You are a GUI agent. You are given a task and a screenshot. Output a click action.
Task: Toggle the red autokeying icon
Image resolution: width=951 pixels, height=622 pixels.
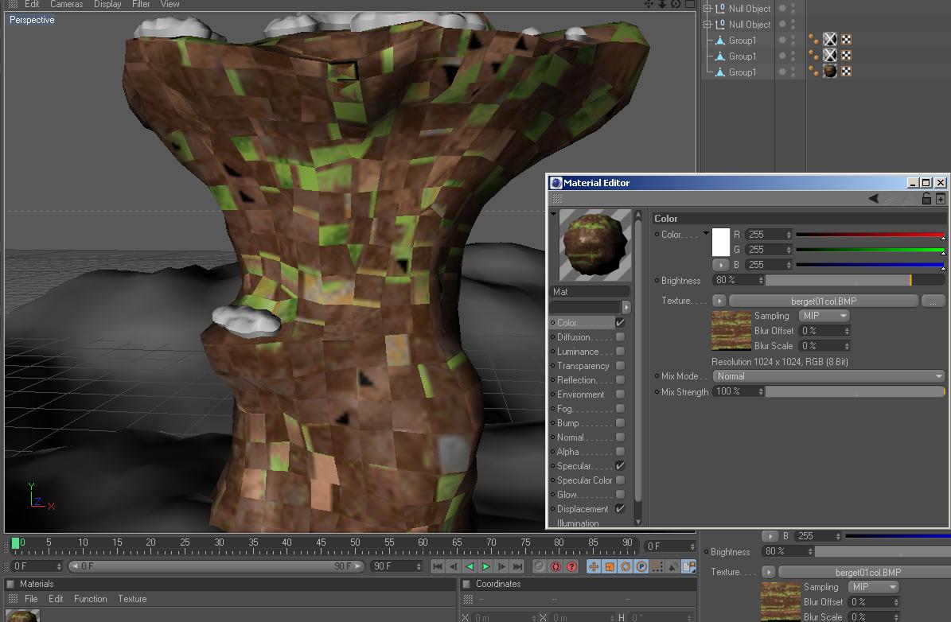pos(555,566)
